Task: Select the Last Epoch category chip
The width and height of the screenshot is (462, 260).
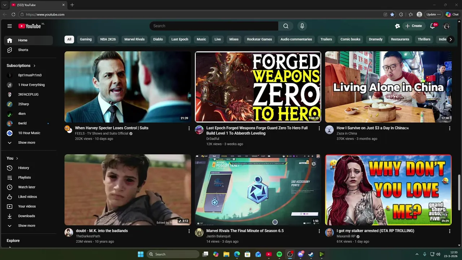Action: tap(180, 39)
